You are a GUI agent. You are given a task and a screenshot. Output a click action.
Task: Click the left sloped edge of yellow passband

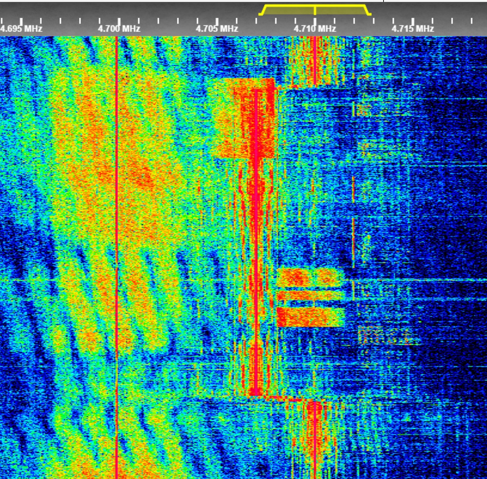click(x=262, y=10)
